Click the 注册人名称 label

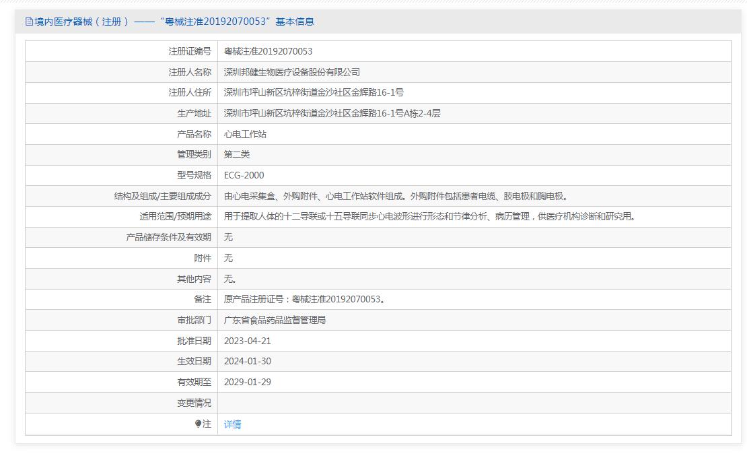(x=190, y=72)
